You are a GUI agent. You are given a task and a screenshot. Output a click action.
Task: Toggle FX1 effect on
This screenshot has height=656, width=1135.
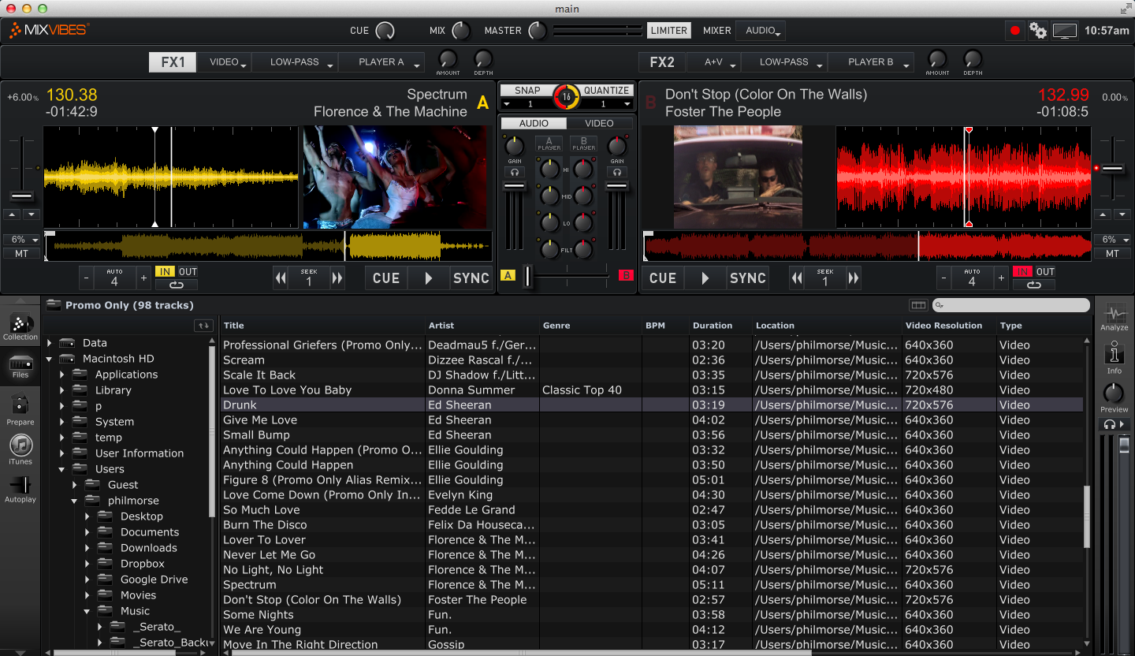[173, 62]
